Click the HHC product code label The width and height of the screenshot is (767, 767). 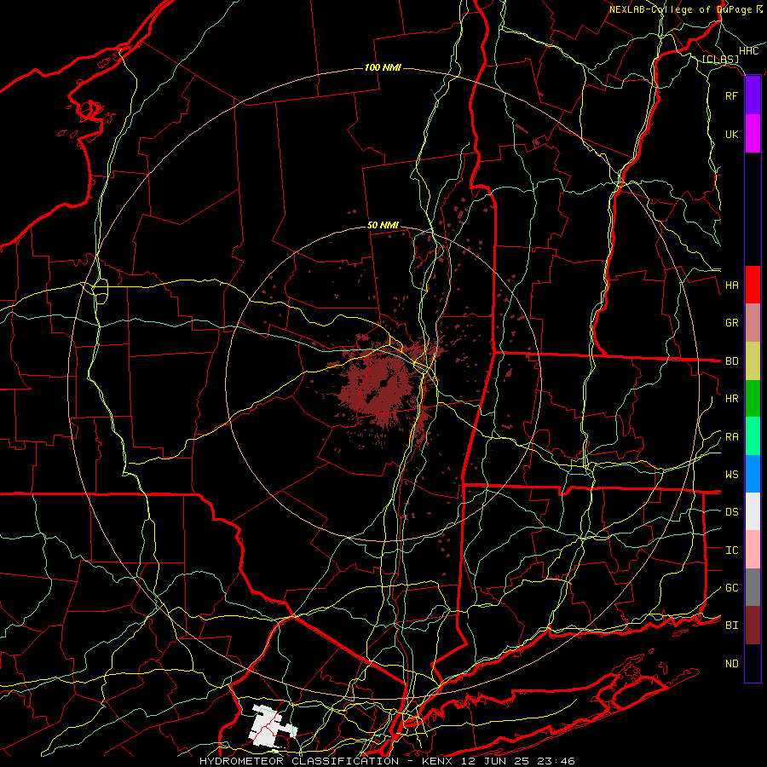pos(748,51)
